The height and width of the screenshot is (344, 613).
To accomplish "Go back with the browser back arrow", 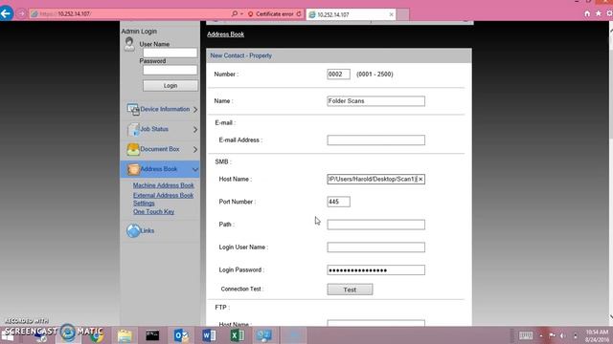I will (x=6, y=13).
